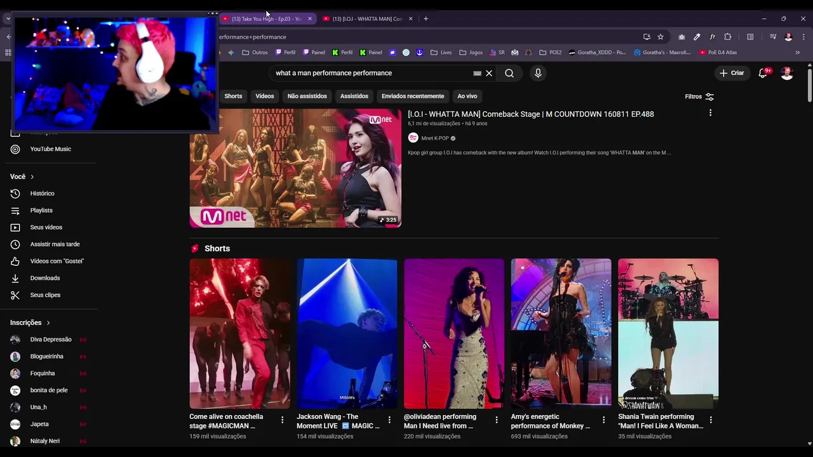Open the POE2 bookmarks folder
This screenshot has height=457, width=813.
(x=551, y=53)
